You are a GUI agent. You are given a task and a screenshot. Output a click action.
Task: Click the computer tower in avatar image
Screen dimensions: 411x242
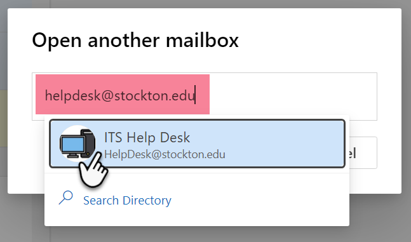pos(88,143)
